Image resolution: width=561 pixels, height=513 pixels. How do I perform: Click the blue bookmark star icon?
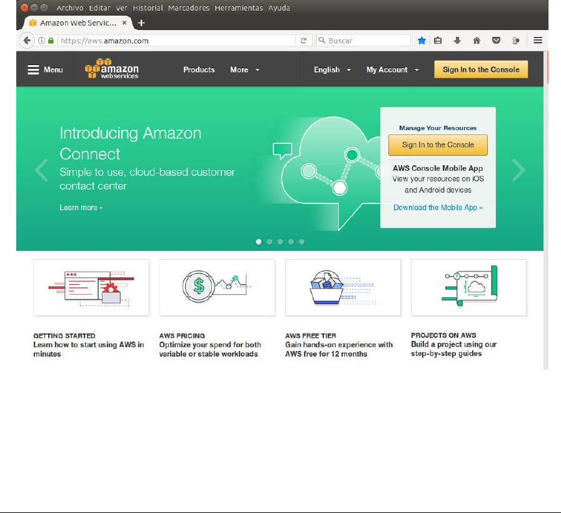[422, 41]
